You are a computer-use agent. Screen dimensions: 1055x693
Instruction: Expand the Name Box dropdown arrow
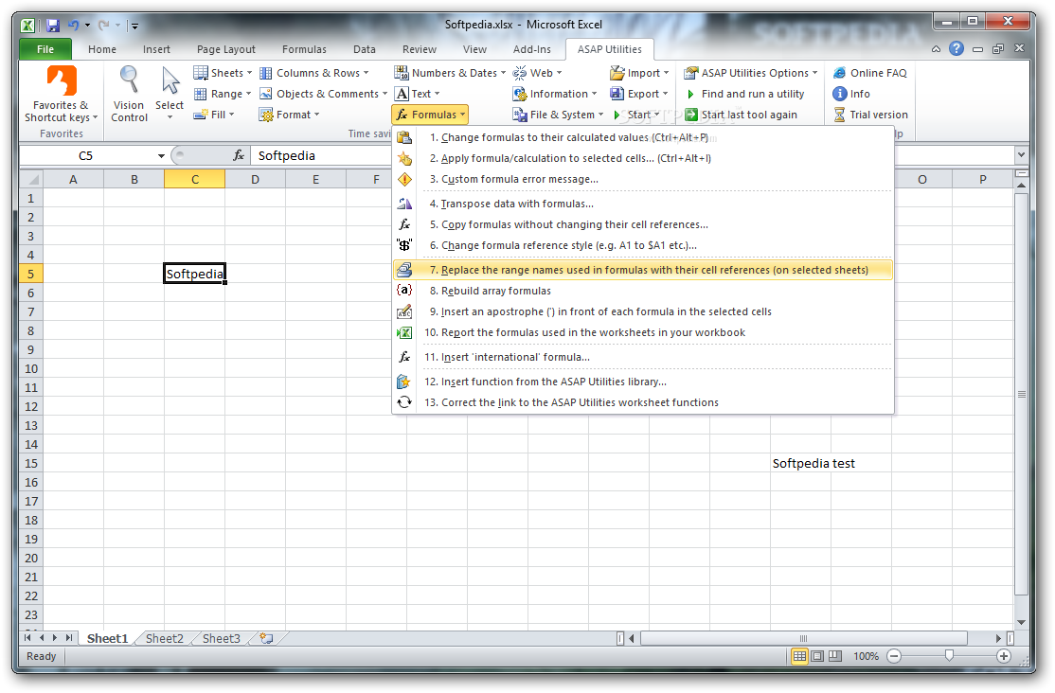click(x=162, y=156)
